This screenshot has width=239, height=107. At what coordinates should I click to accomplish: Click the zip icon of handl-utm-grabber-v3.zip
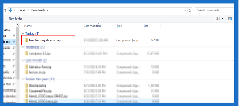click(26, 40)
